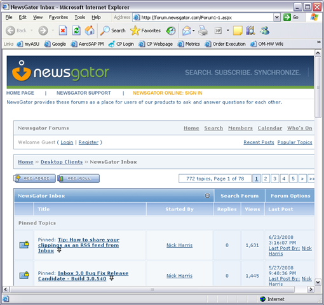Image resolution: width=324 pixels, height=305 pixels.
Task: Click the Research toolbar icon
Action: click(250, 30)
